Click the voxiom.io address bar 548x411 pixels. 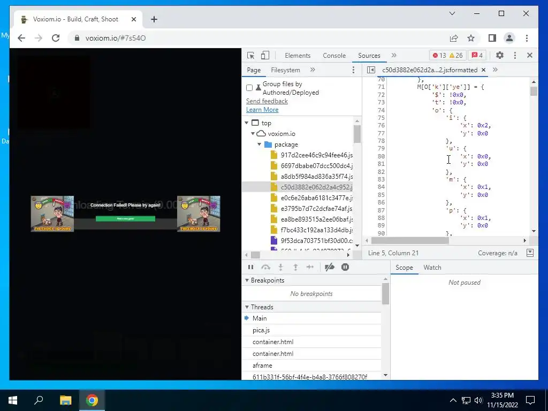(258, 38)
